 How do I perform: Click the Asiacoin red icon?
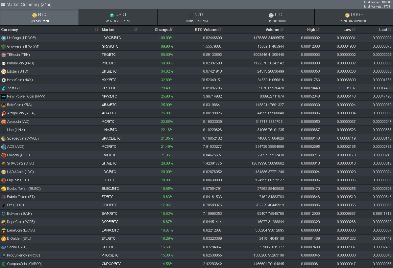coord(4,122)
